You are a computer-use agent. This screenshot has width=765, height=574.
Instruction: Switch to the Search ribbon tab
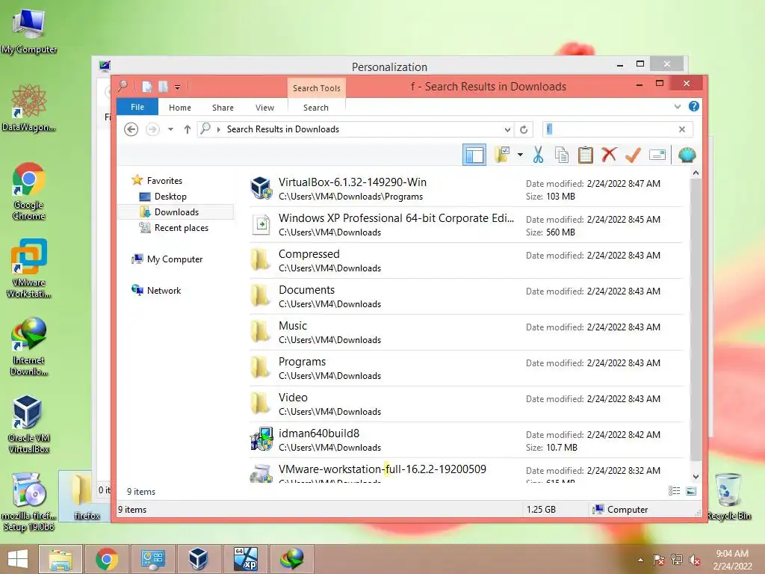(x=316, y=108)
